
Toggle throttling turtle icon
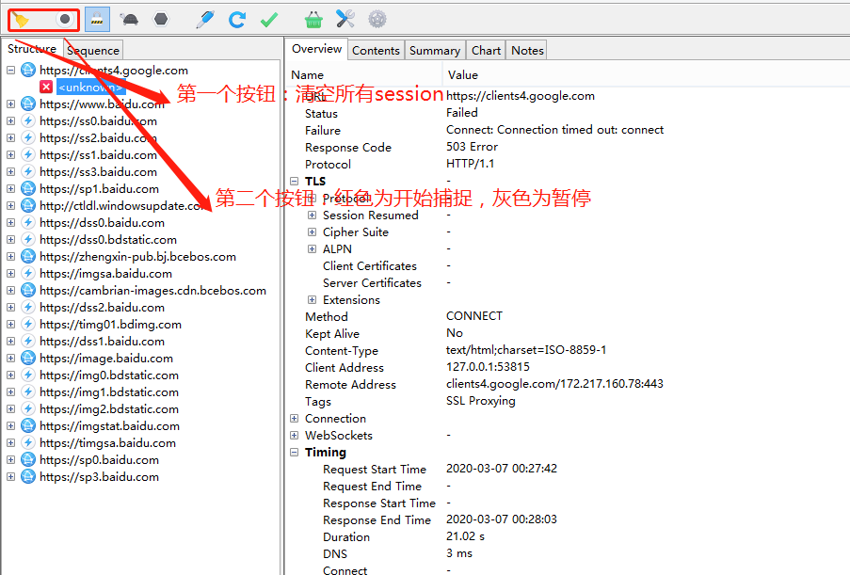point(129,20)
